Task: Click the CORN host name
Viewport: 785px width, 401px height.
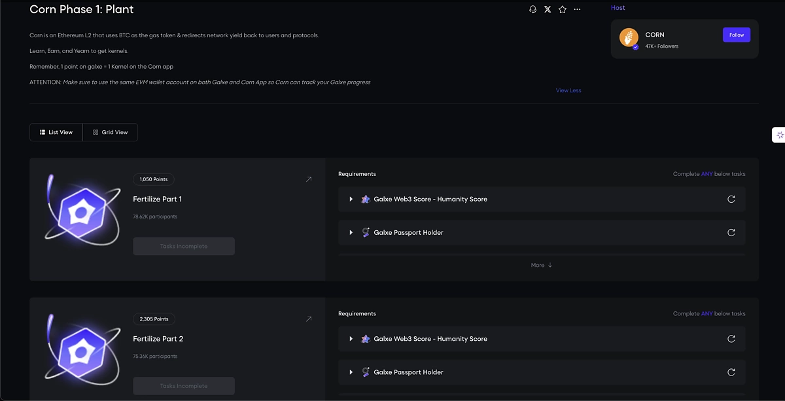Action: click(655, 35)
